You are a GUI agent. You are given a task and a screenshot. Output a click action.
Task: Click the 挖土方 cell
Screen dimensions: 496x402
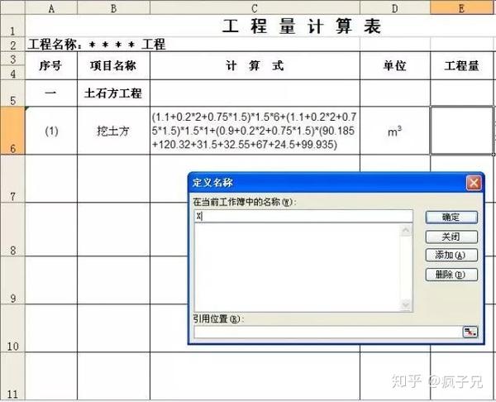pos(113,131)
